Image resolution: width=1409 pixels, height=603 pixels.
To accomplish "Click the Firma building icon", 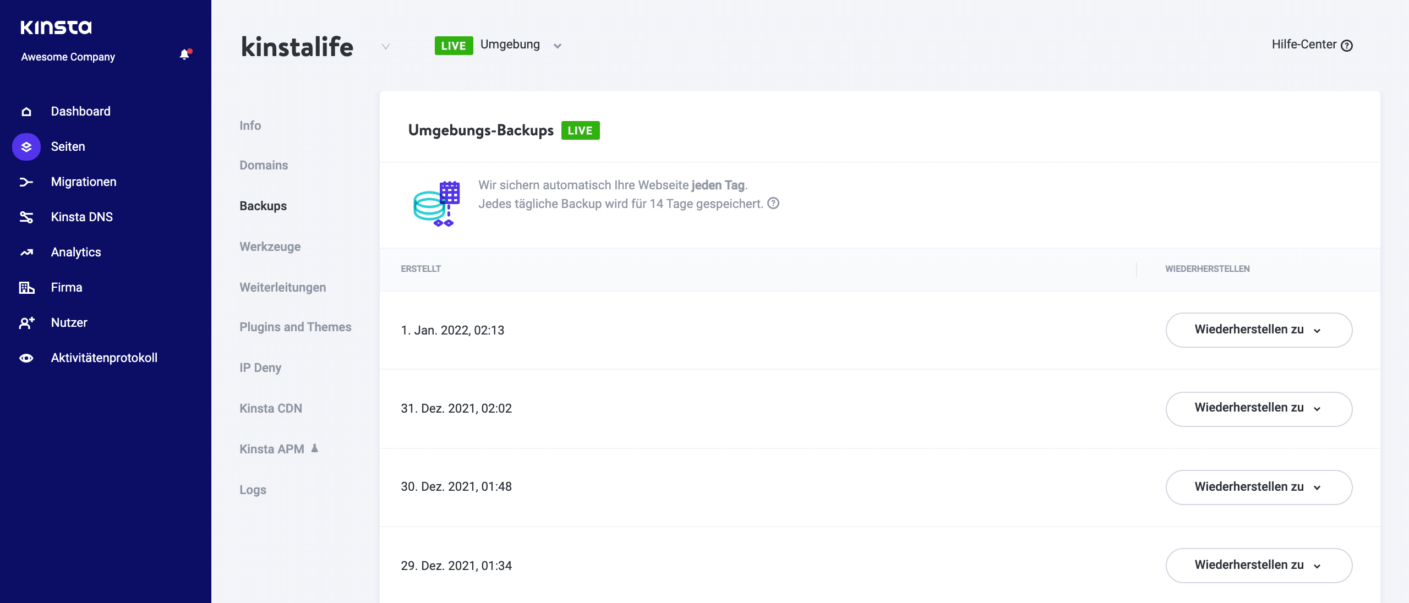I will 26,287.
